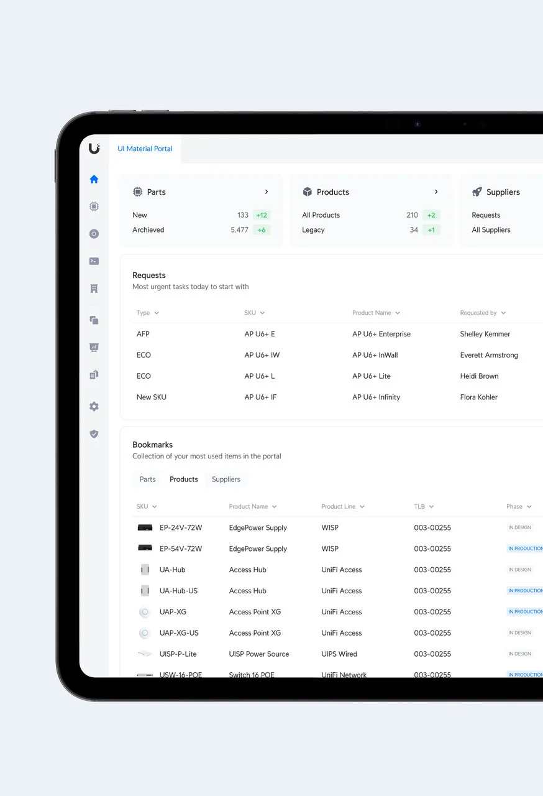Click the UISP-P-Lite product thumbnail
Image resolution: width=543 pixels, height=796 pixels.
145,654
